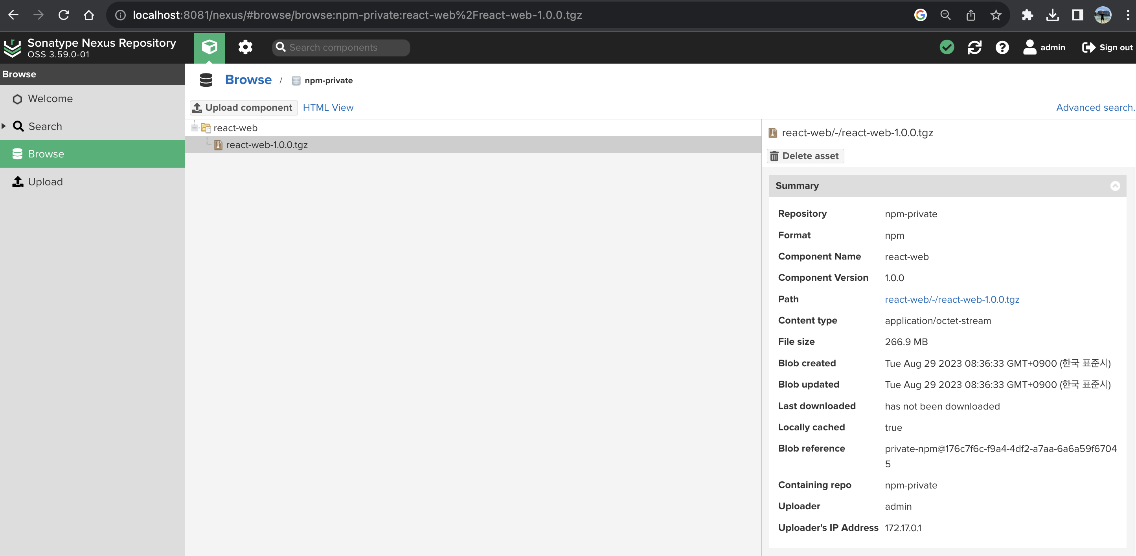Click the Sign out button
Viewport: 1136px width, 556px height.
pos(1107,47)
